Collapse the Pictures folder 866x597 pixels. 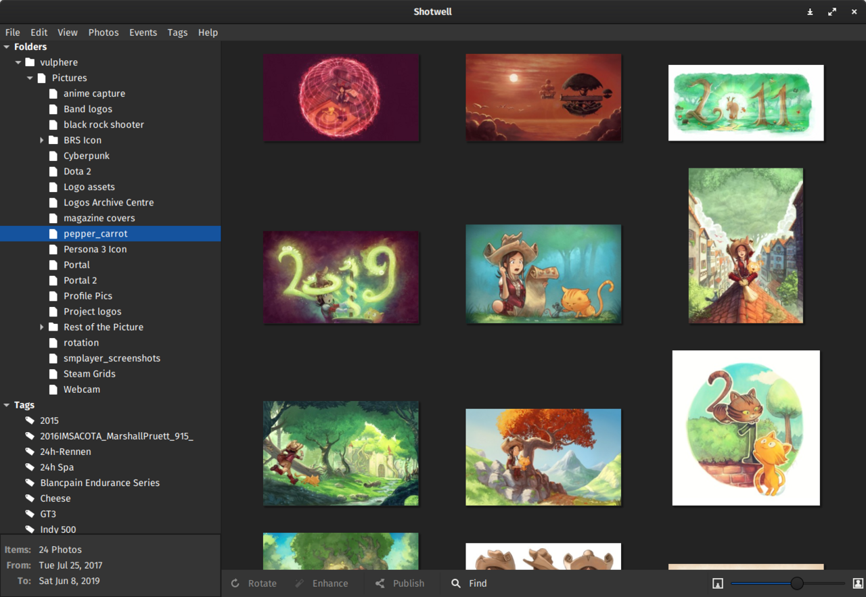[x=30, y=78]
